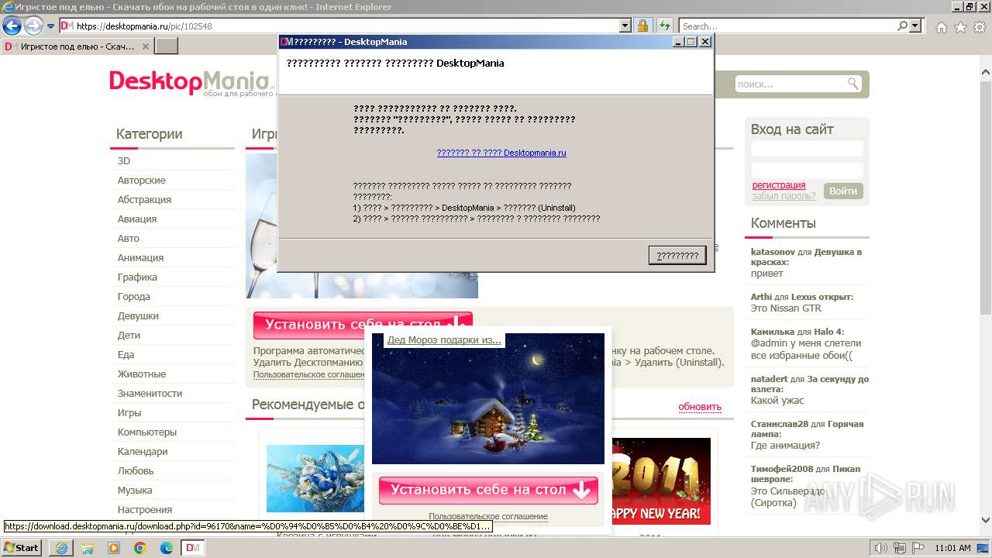Click the security lock icon
The image size is (992, 558).
click(642, 26)
